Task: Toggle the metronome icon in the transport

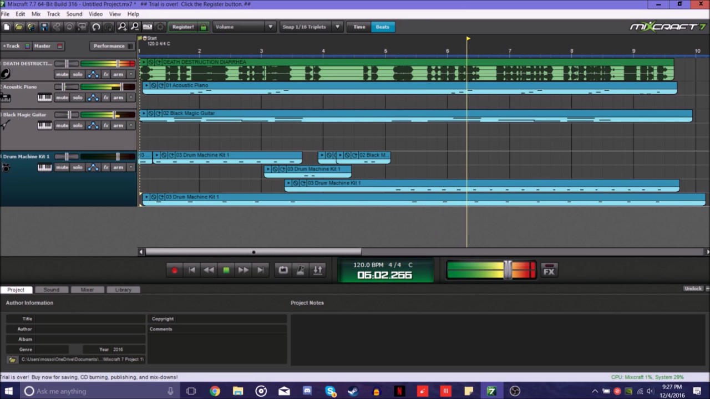Action: coord(300,270)
